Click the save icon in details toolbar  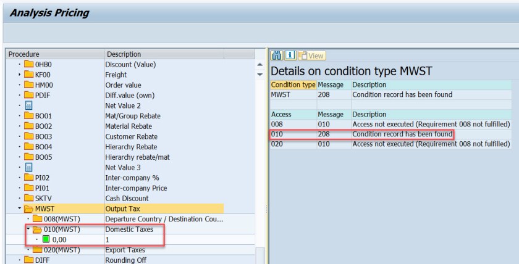coord(276,56)
